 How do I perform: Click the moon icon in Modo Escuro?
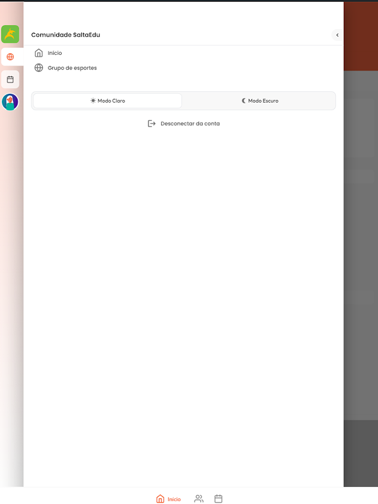click(x=244, y=101)
